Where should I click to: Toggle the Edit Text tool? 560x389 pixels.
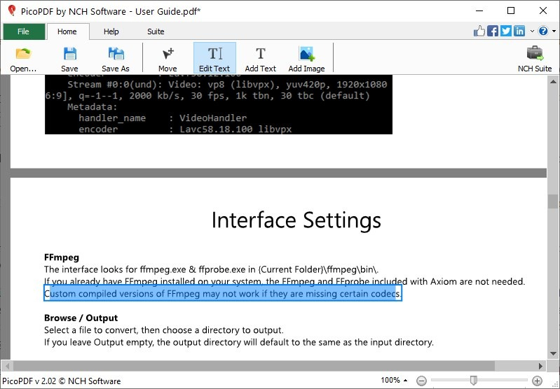pos(214,58)
